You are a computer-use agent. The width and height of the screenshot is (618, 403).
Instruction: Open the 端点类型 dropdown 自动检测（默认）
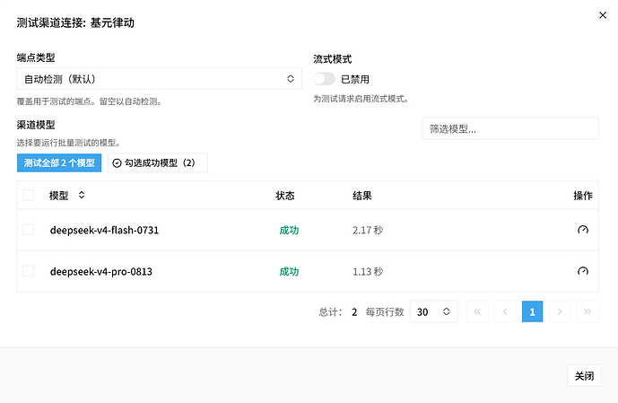[160, 79]
